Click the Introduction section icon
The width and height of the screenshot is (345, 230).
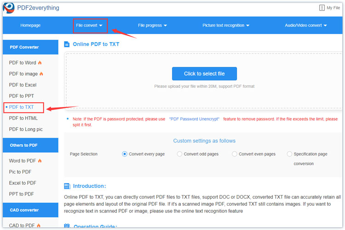click(x=67, y=186)
